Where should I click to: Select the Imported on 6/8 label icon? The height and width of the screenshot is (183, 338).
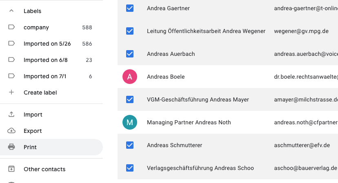point(11,60)
